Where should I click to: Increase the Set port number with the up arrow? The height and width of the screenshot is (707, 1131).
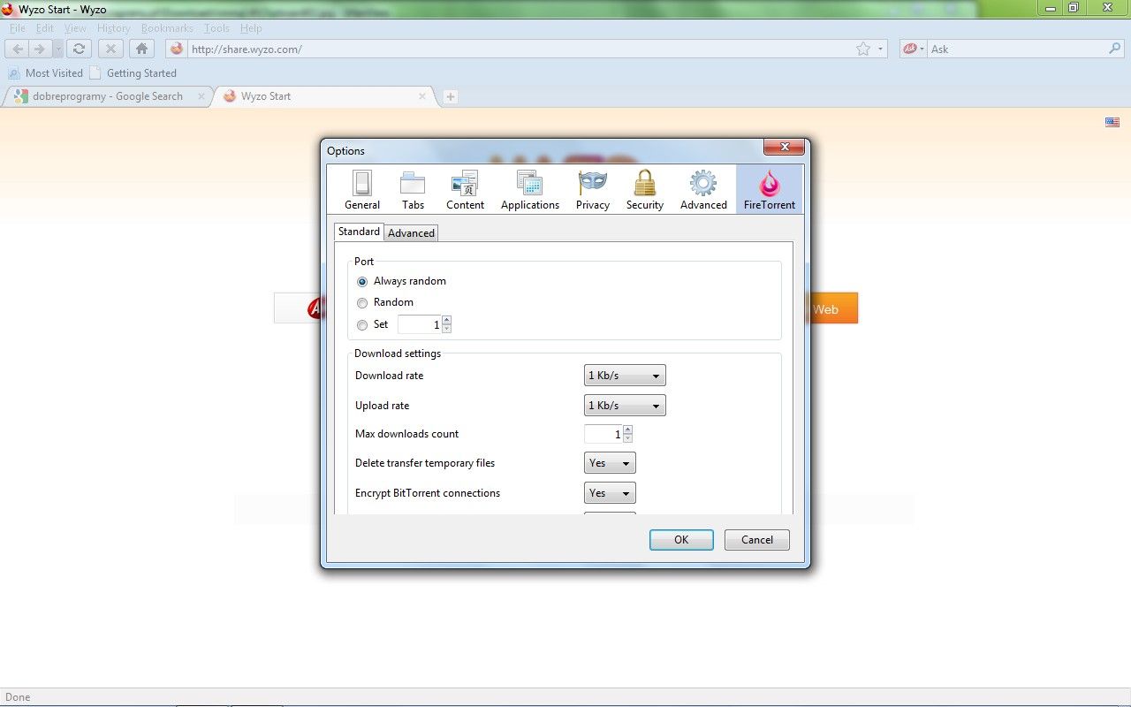(x=446, y=320)
